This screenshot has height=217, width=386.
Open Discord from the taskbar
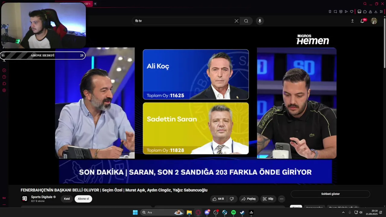(x=207, y=212)
